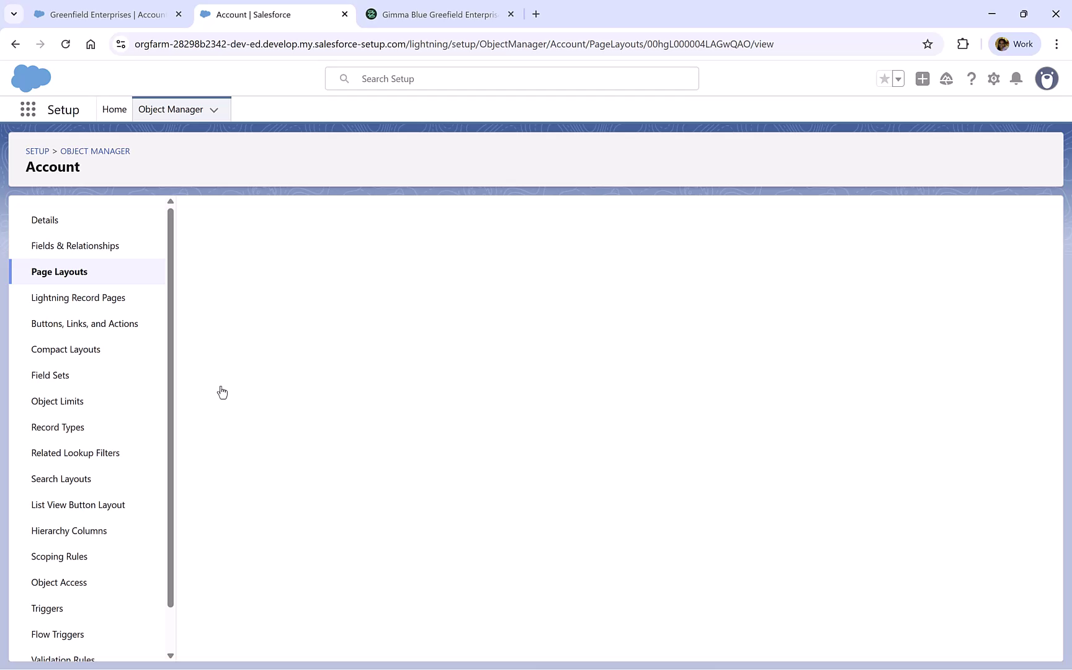Image resolution: width=1072 pixels, height=670 pixels.
Task: Open the notifications bell
Action: pyautogui.click(x=1016, y=79)
